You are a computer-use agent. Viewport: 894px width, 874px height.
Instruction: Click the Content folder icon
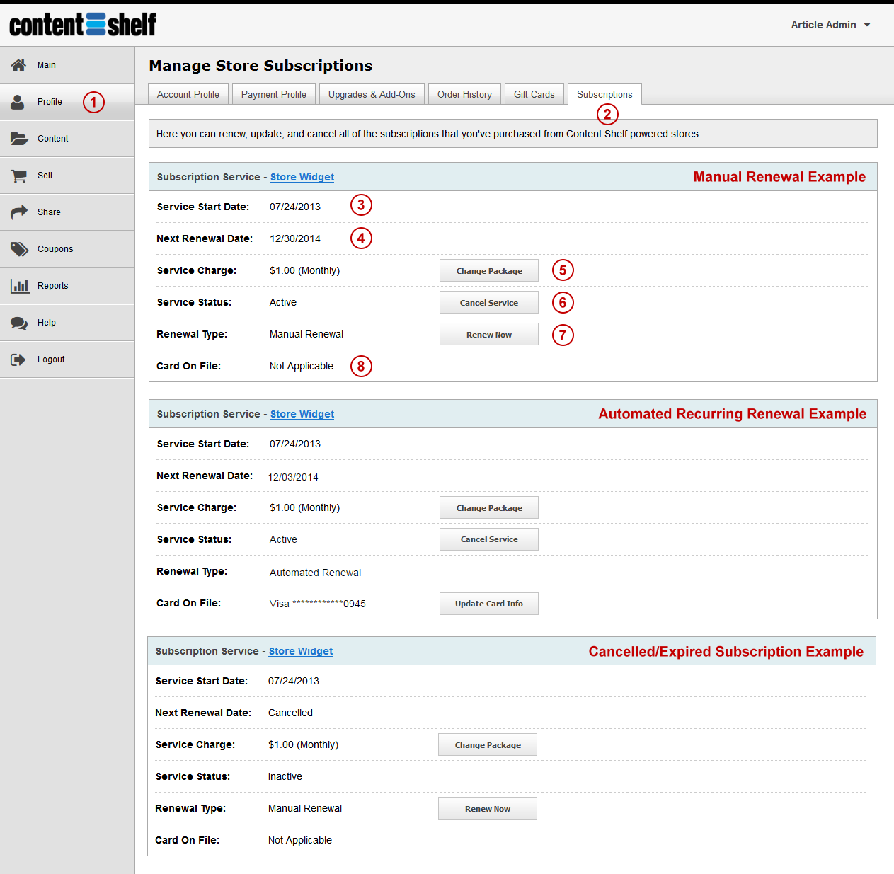click(x=19, y=139)
